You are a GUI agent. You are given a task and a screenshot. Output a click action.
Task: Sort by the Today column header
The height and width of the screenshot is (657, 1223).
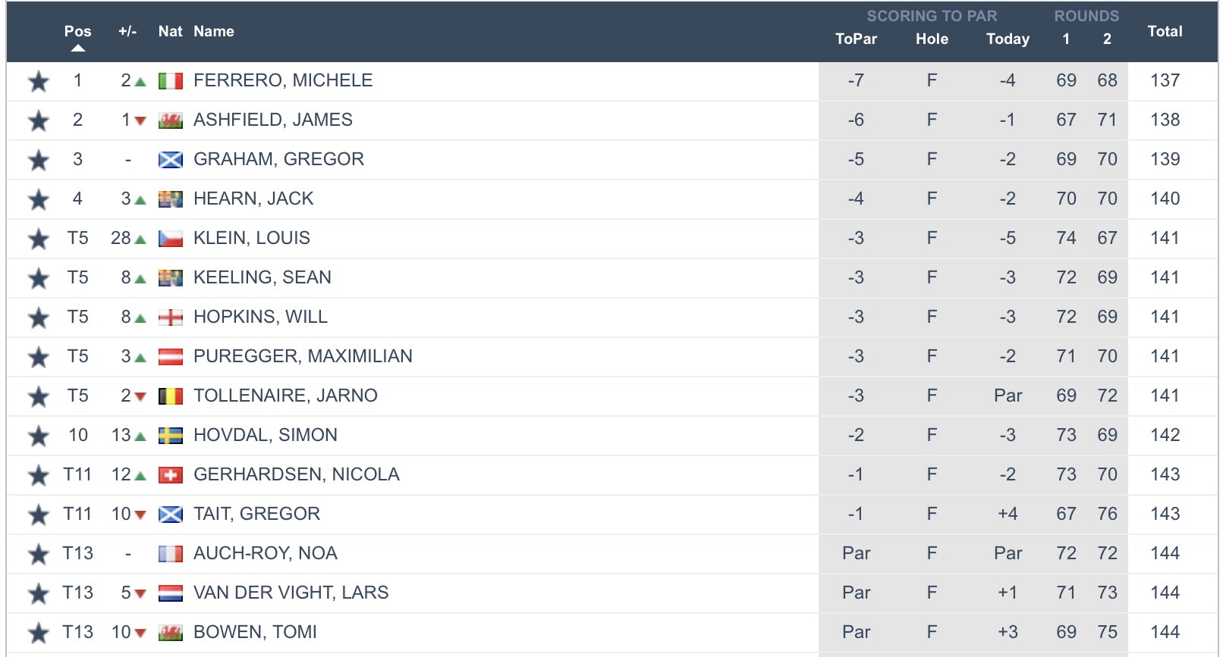(x=1008, y=39)
